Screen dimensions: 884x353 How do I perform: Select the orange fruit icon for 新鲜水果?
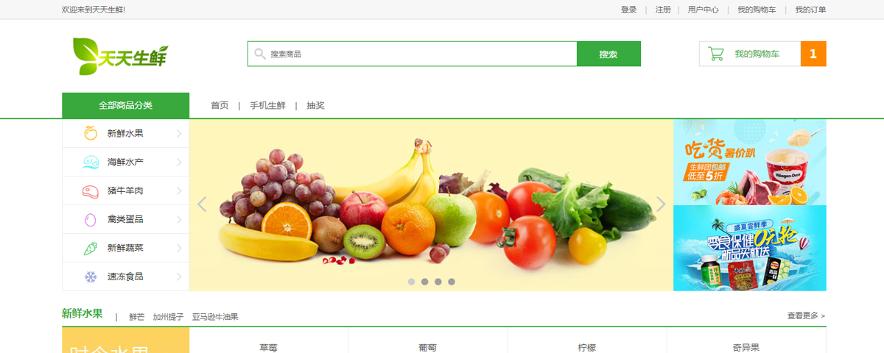[x=91, y=133]
